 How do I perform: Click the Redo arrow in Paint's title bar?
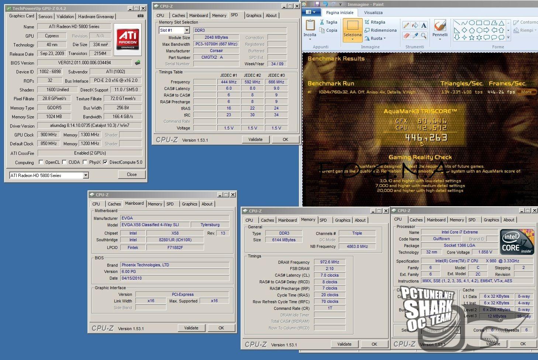point(333,4)
